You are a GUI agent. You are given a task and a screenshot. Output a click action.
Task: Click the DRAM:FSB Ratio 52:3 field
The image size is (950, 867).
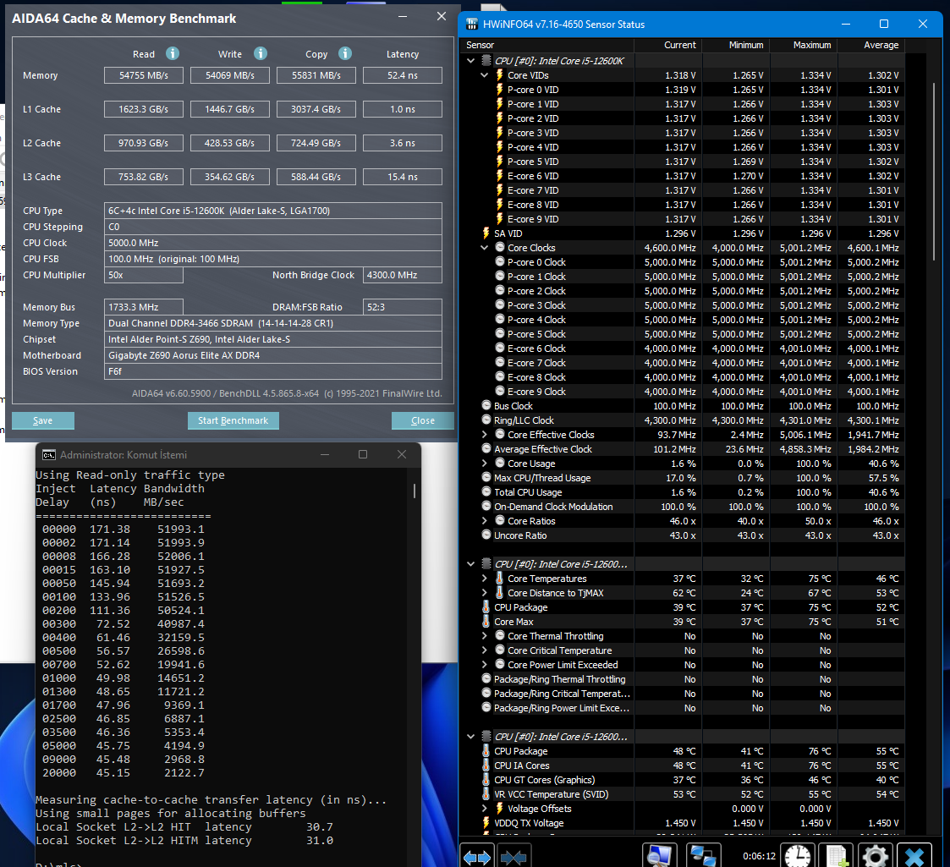(403, 307)
